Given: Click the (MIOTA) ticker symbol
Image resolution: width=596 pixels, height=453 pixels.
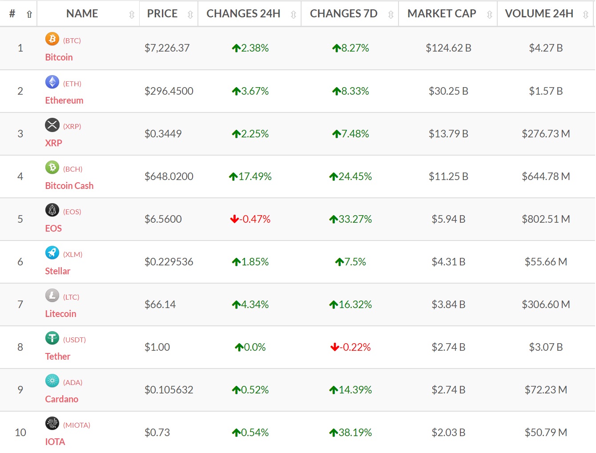Looking at the screenshot, I should click(77, 425).
